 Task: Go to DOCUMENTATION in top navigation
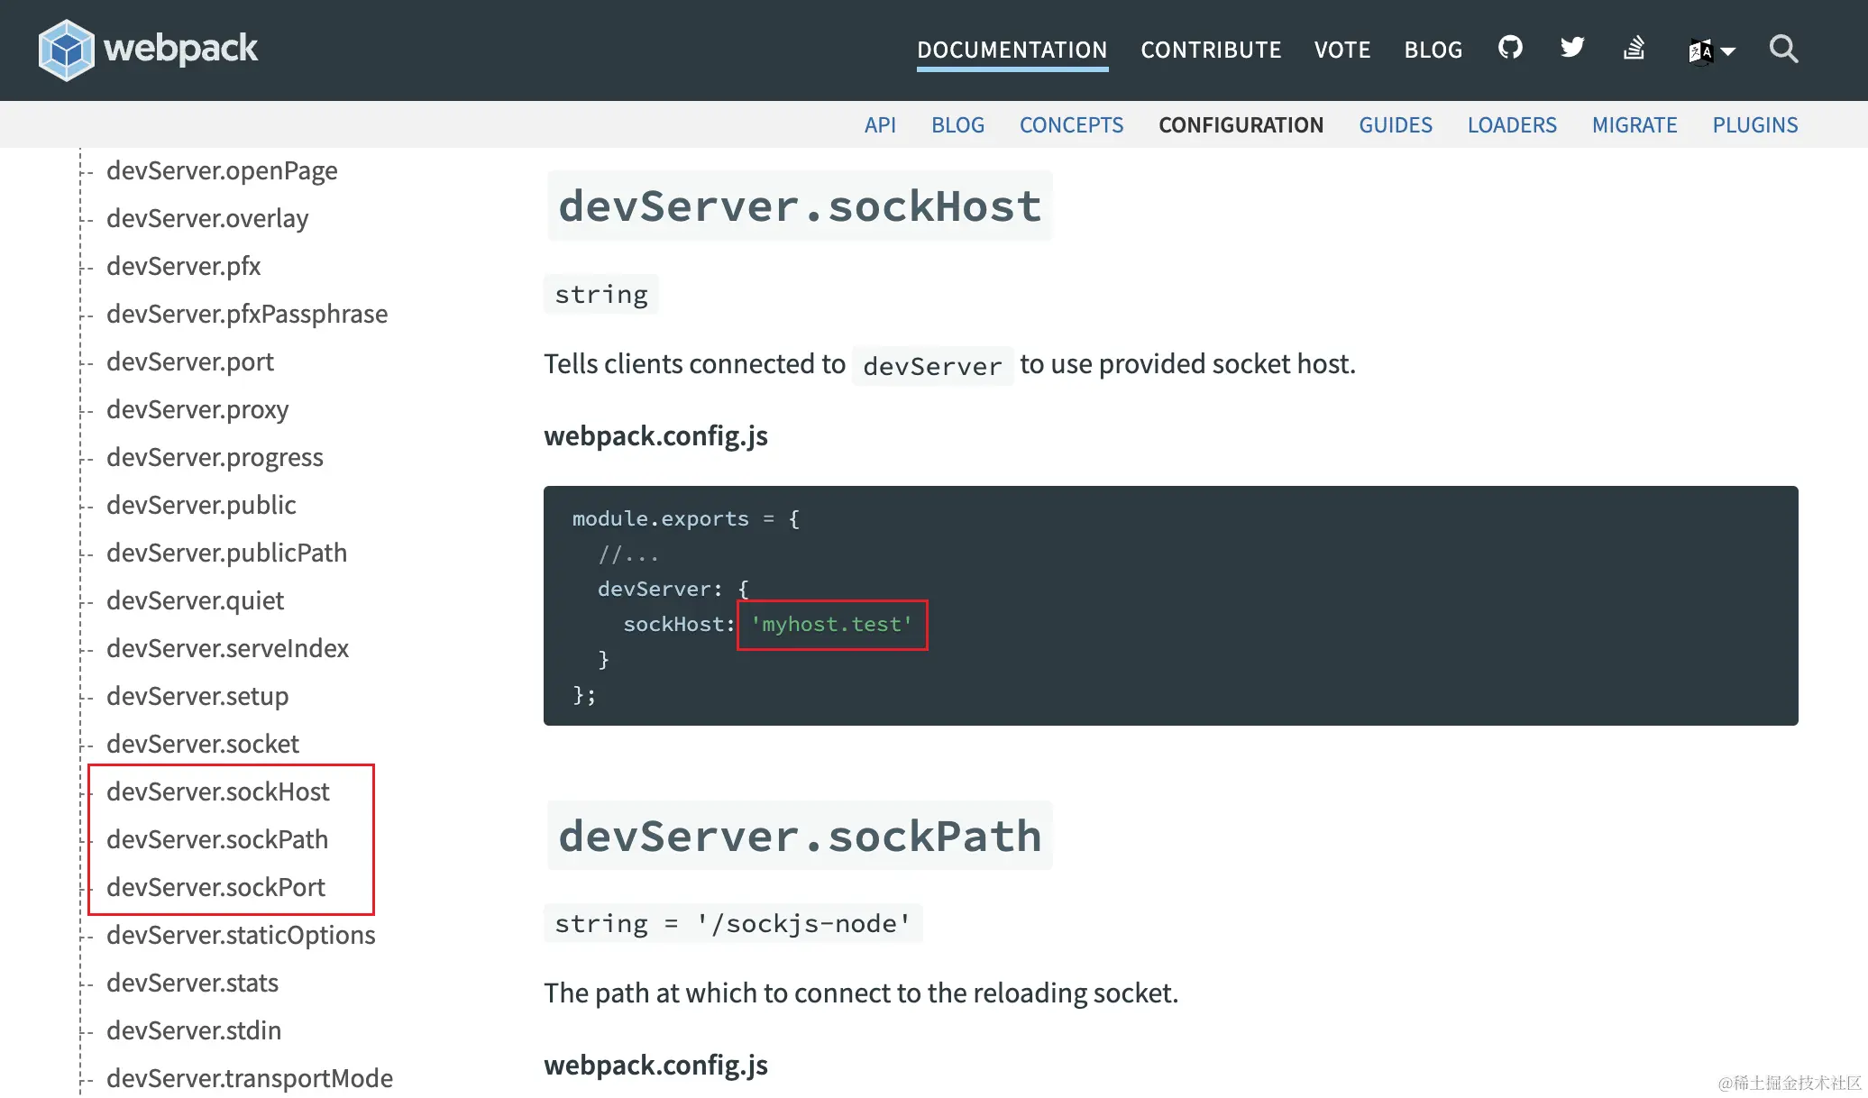coord(1012,50)
